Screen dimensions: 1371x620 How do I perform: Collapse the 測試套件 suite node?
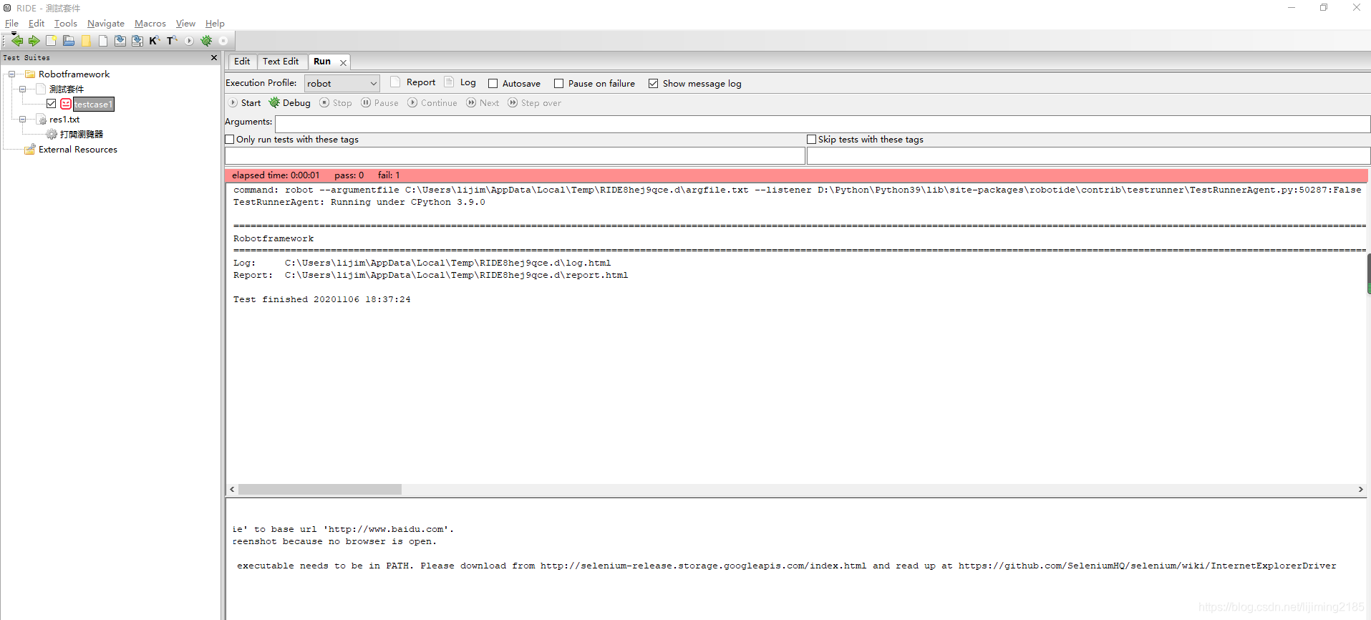(23, 89)
